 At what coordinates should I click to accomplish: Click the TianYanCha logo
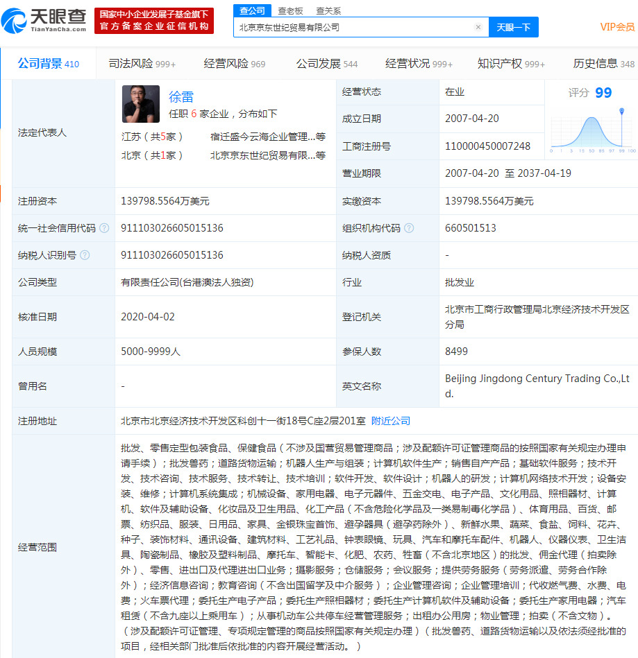point(44,20)
